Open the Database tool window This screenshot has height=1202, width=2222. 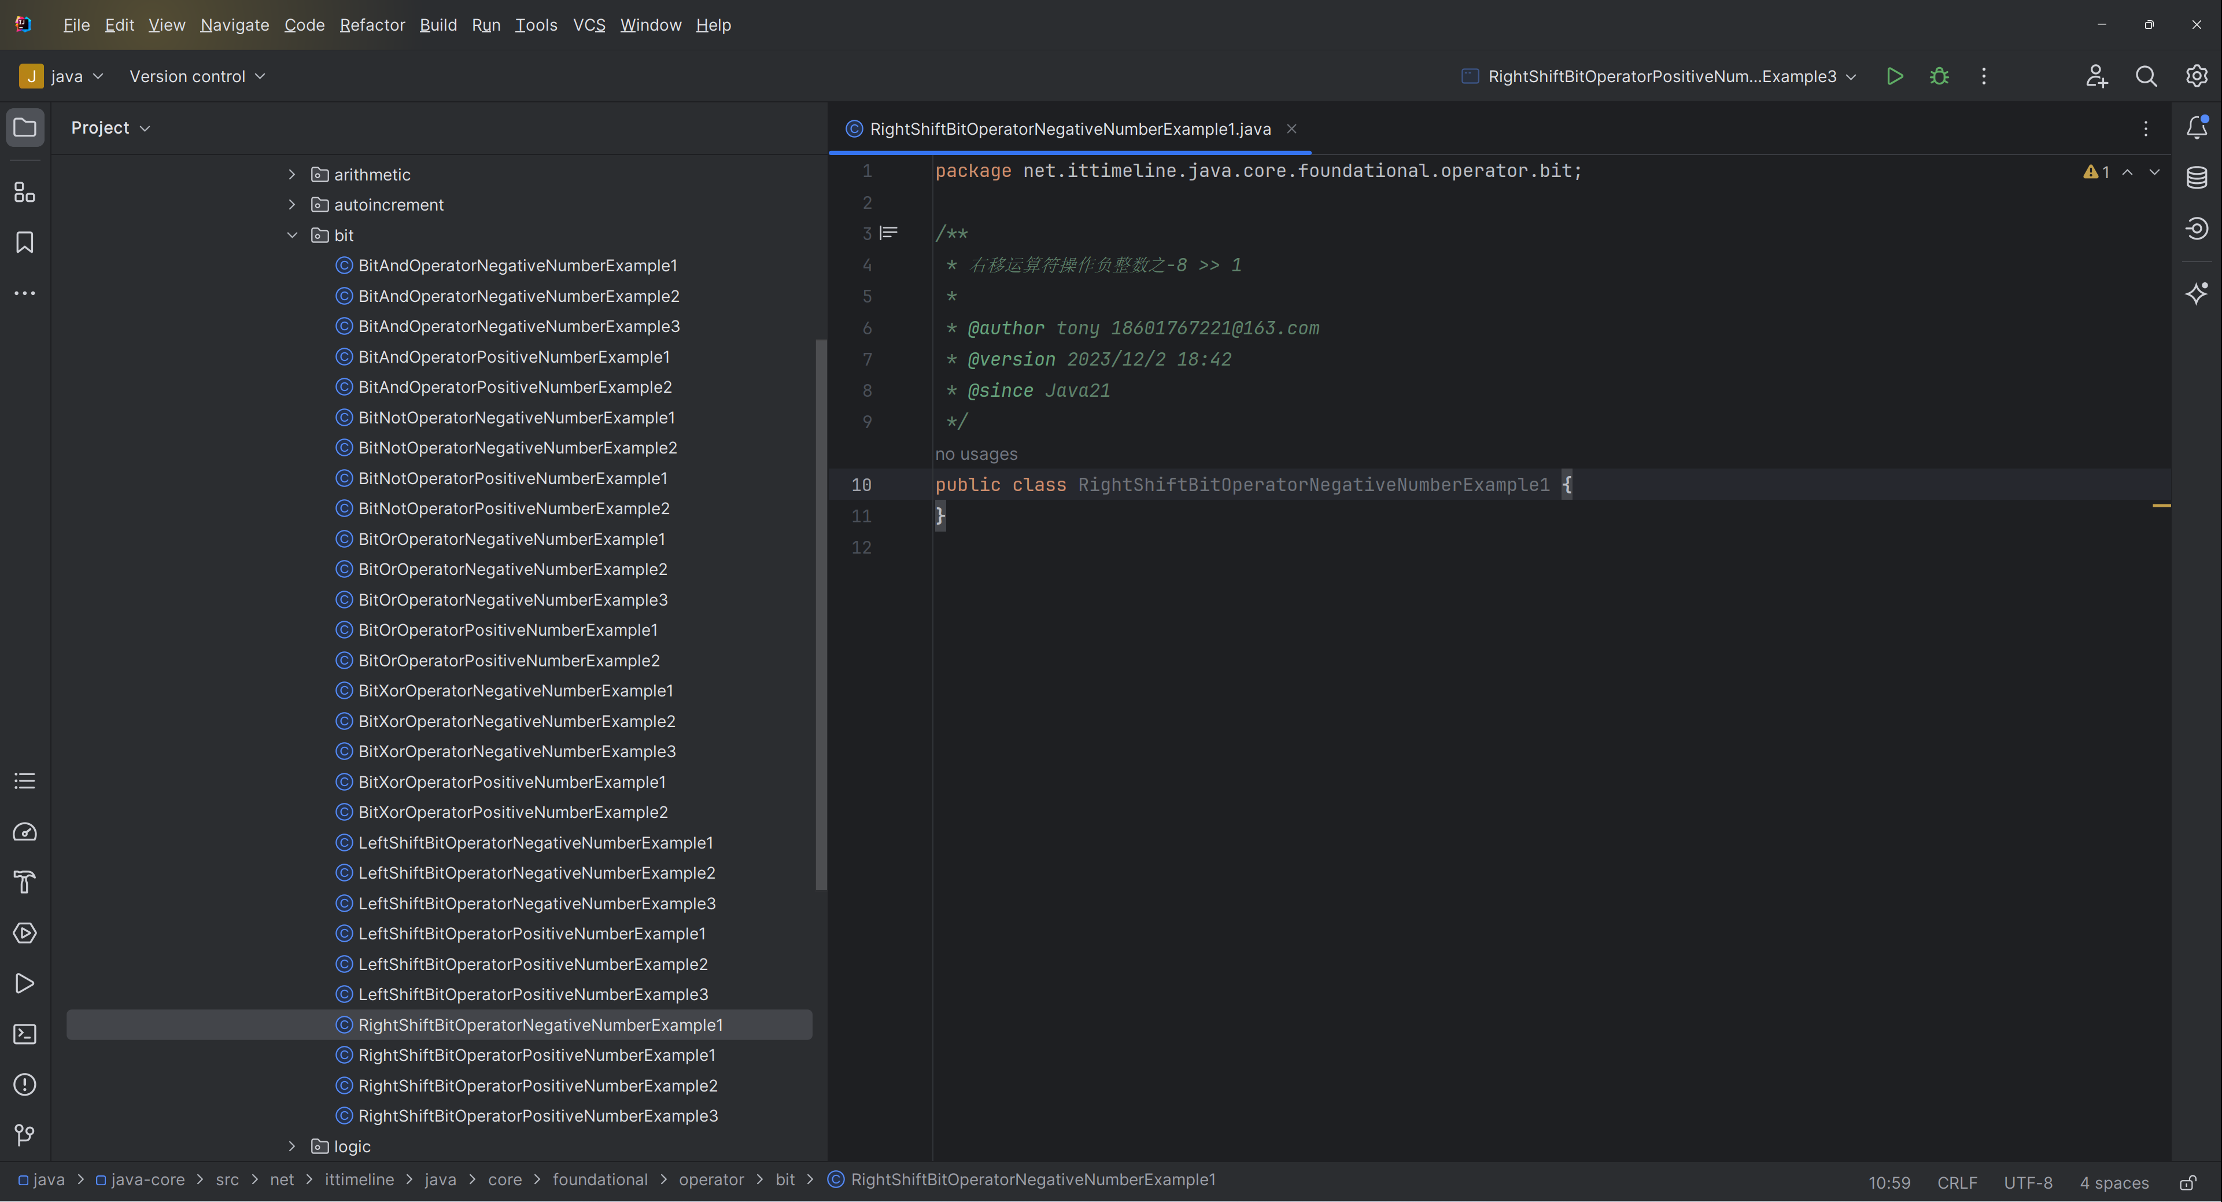2196,178
